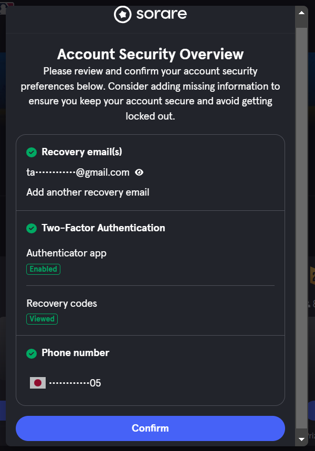This screenshot has width=315, height=451.
Task: Click the Confirm button
Action: coord(150,428)
